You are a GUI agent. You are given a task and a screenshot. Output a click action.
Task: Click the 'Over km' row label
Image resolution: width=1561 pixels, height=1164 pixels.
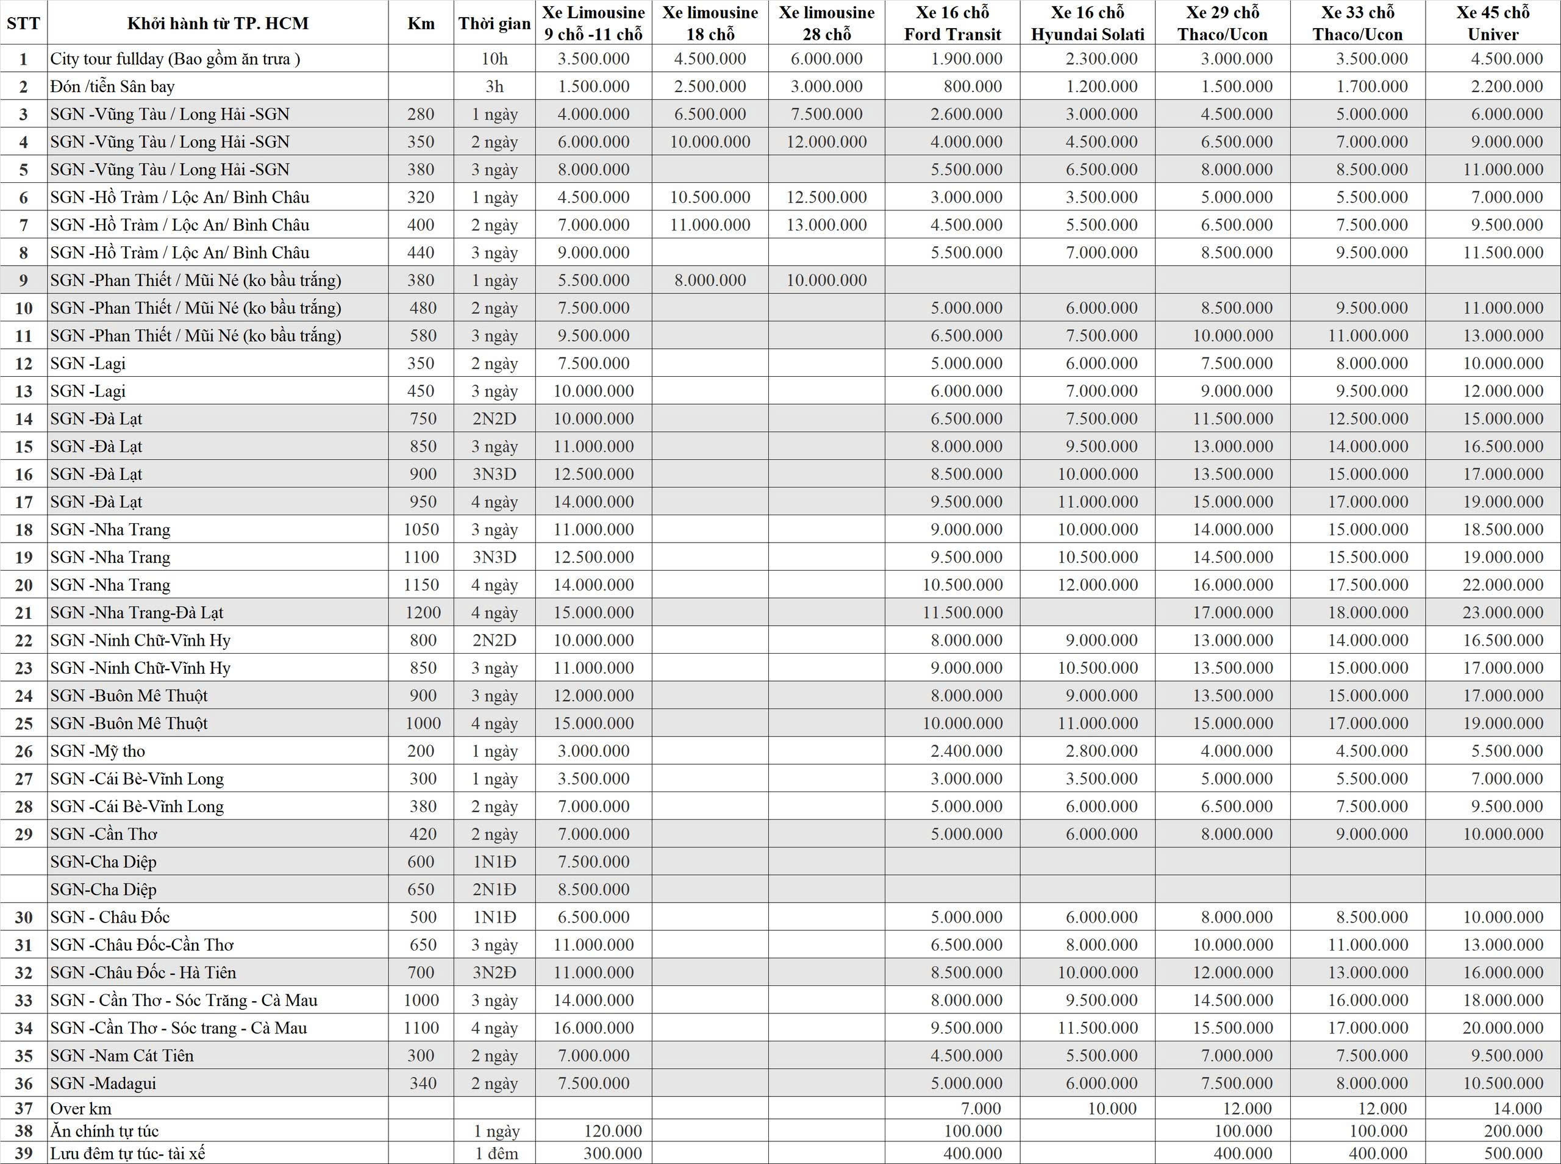point(80,1109)
